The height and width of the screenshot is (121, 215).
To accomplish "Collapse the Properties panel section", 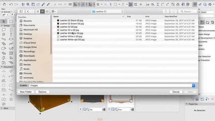I will 186,104.
